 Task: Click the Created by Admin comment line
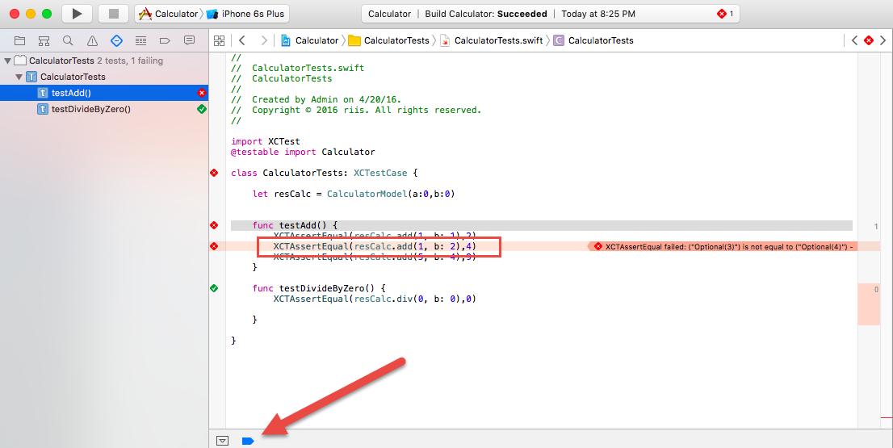pos(316,99)
